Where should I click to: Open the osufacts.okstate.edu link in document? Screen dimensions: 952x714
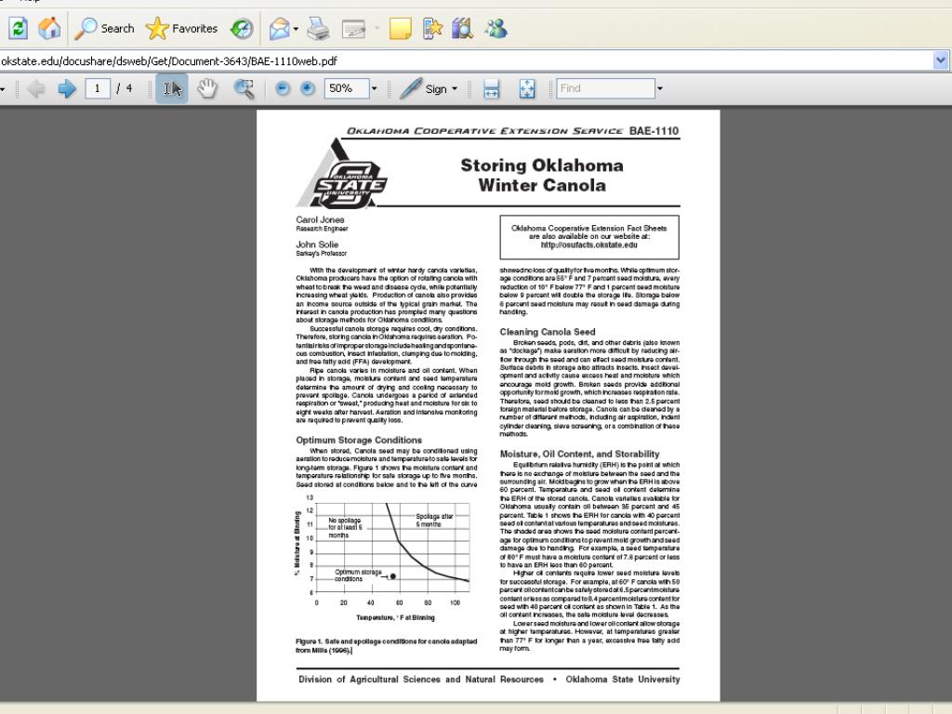pos(588,245)
